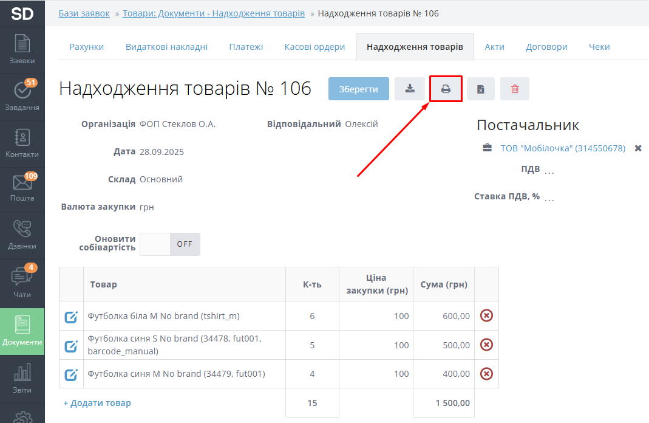Open the Договори tab
The height and width of the screenshot is (423, 649).
click(x=546, y=47)
